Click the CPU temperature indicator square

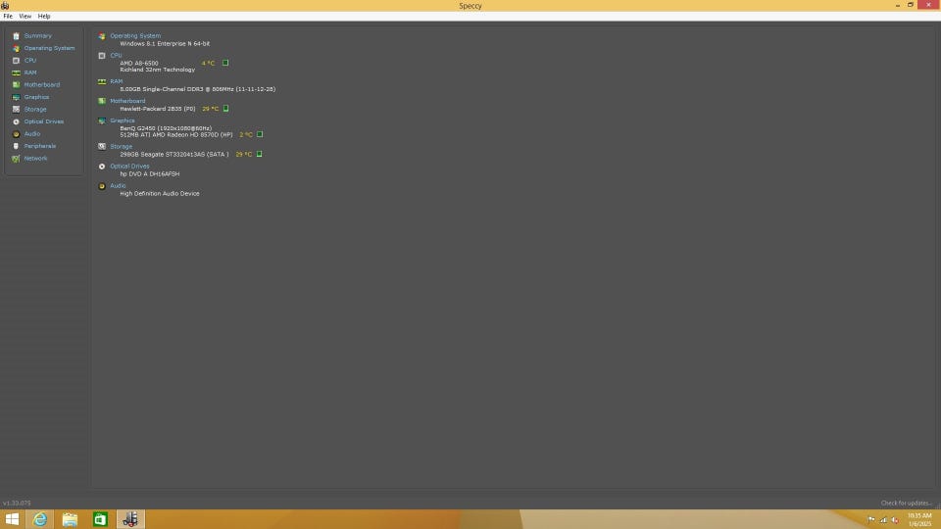(225, 63)
